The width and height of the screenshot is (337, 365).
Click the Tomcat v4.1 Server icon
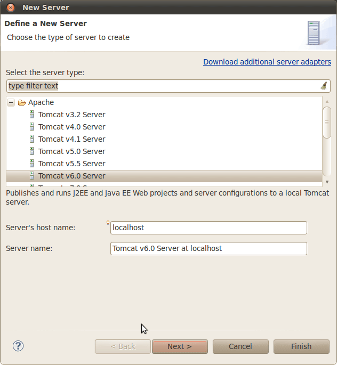(32, 139)
